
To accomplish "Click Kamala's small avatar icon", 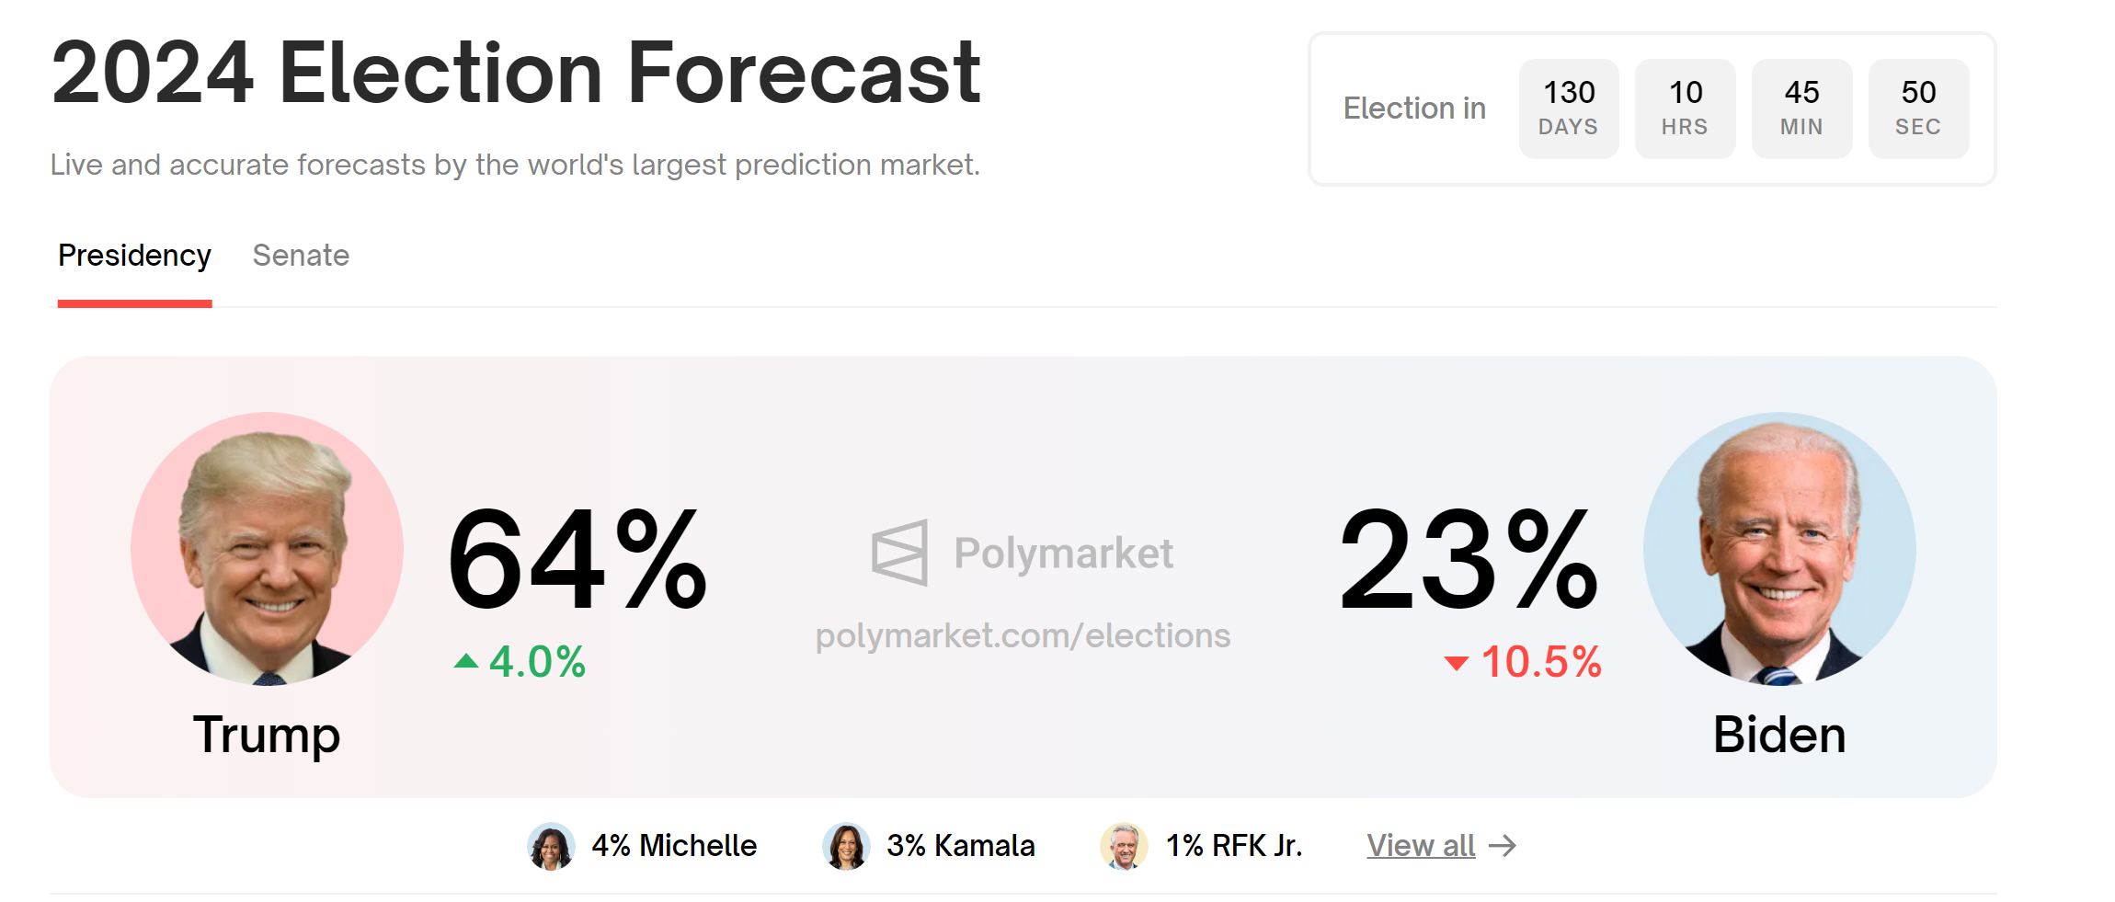I will (846, 846).
